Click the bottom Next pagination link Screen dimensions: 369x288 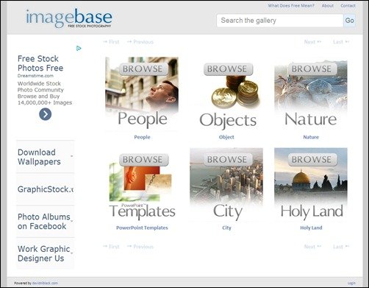point(312,247)
